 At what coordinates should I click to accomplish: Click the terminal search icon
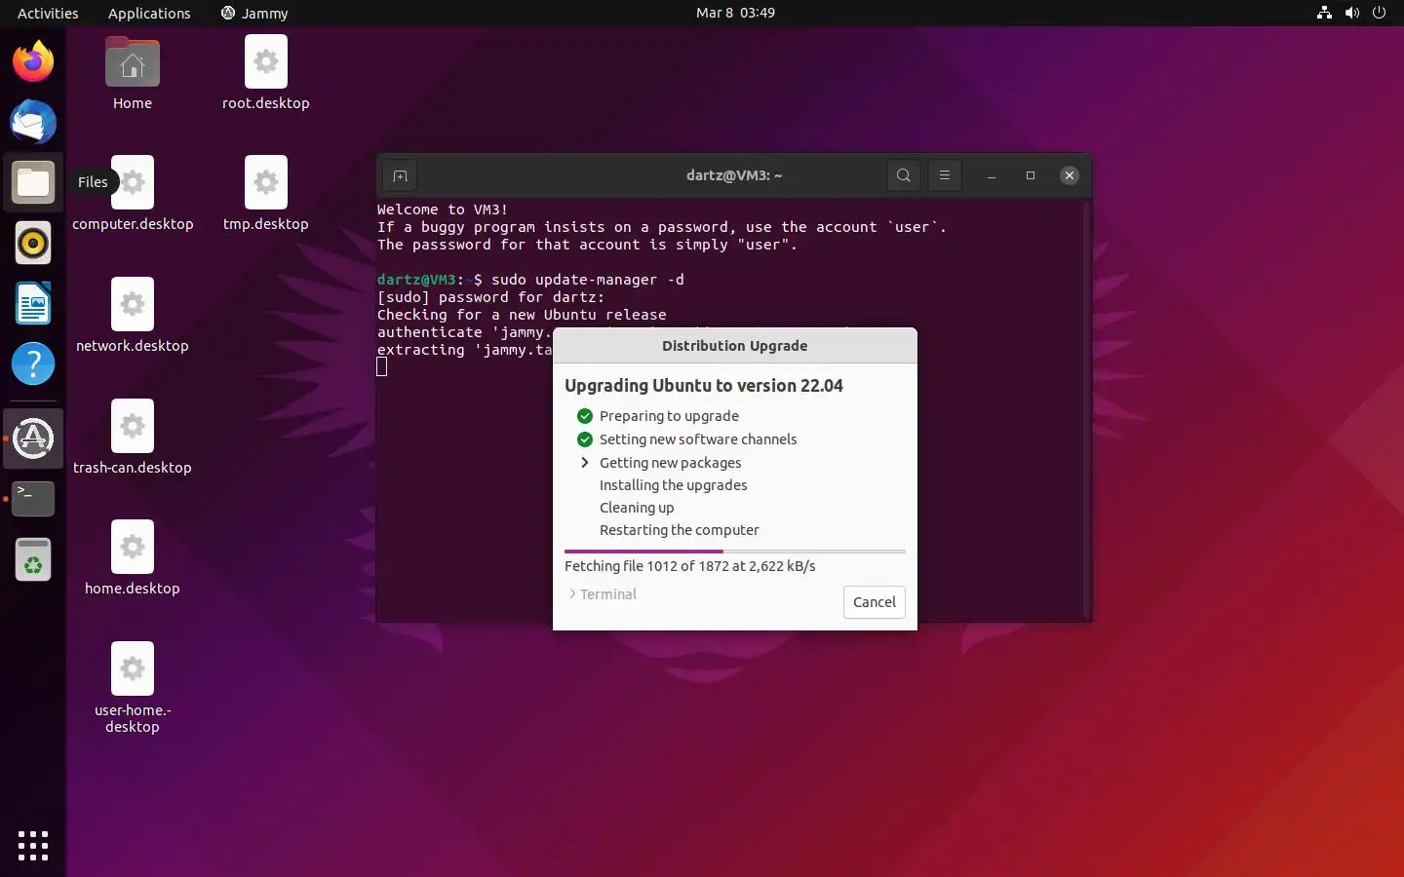[904, 175]
